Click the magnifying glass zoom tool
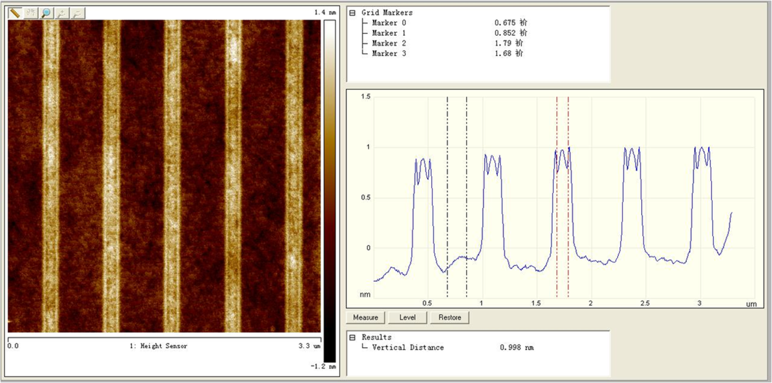The image size is (772, 383). (x=46, y=13)
